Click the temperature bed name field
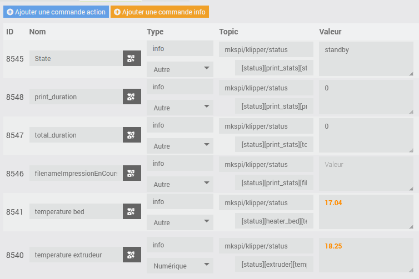The width and height of the screenshot is (419, 279). pos(76,211)
